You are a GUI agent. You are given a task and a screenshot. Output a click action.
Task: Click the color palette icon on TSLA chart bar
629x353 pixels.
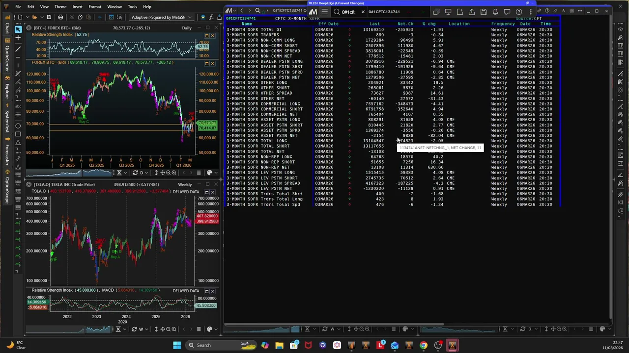pos(210,329)
